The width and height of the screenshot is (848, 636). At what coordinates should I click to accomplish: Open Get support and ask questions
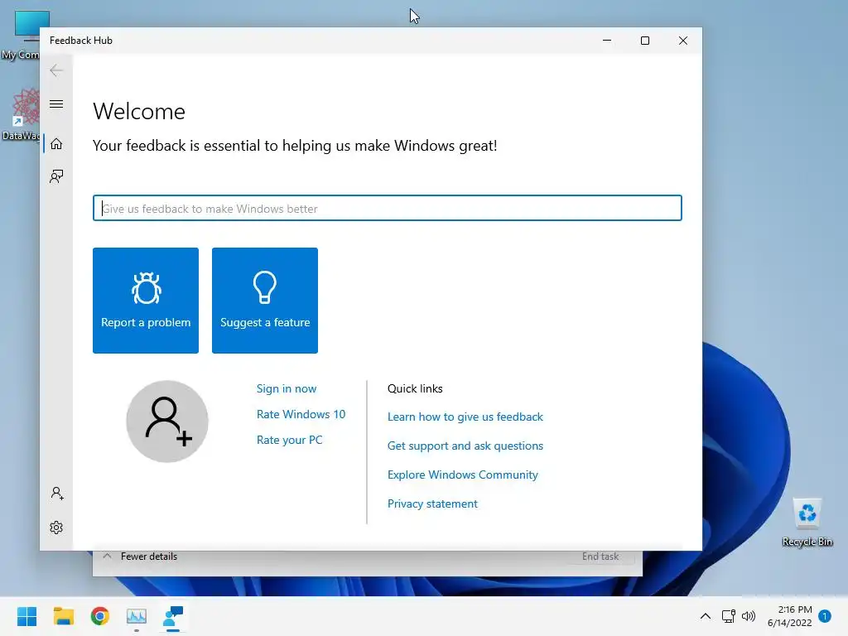click(x=465, y=446)
